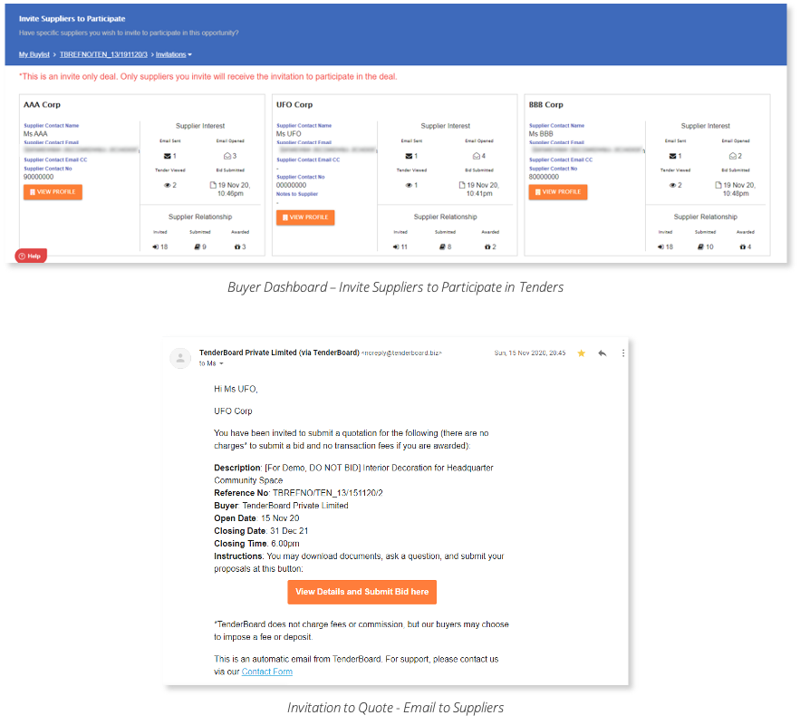Open the email's three-dot more menu
Screen dimensions: 800x725
click(x=623, y=353)
